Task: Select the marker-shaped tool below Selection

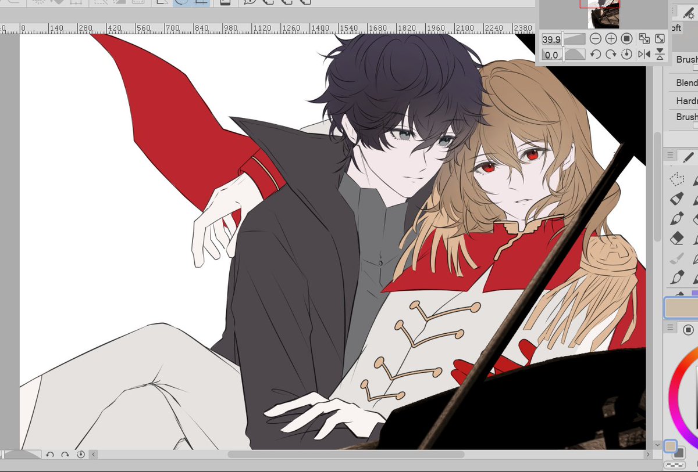Action: [x=676, y=199]
